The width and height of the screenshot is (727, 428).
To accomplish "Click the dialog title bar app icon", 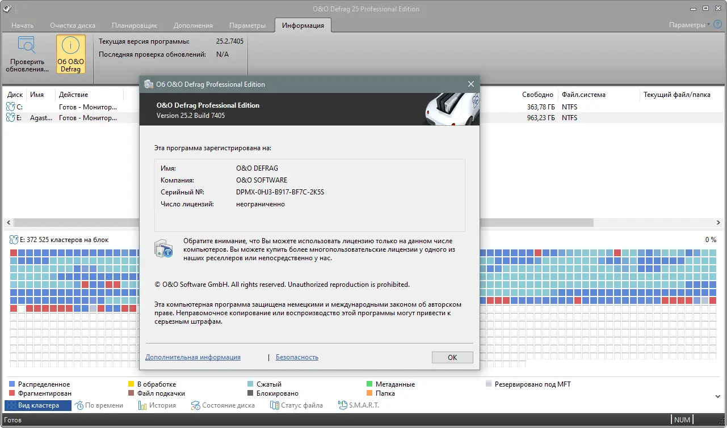I will tap(149, 84).
